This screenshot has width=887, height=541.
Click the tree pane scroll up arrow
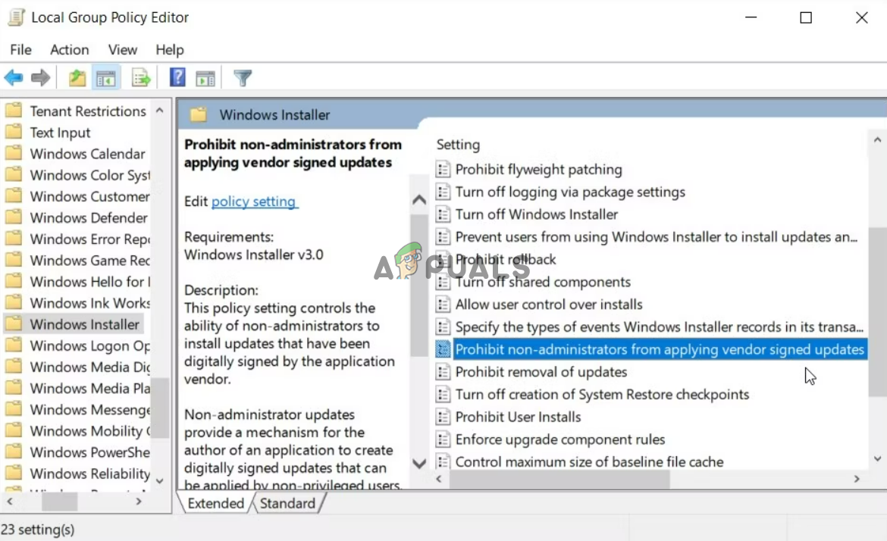[x=159, y=110]
